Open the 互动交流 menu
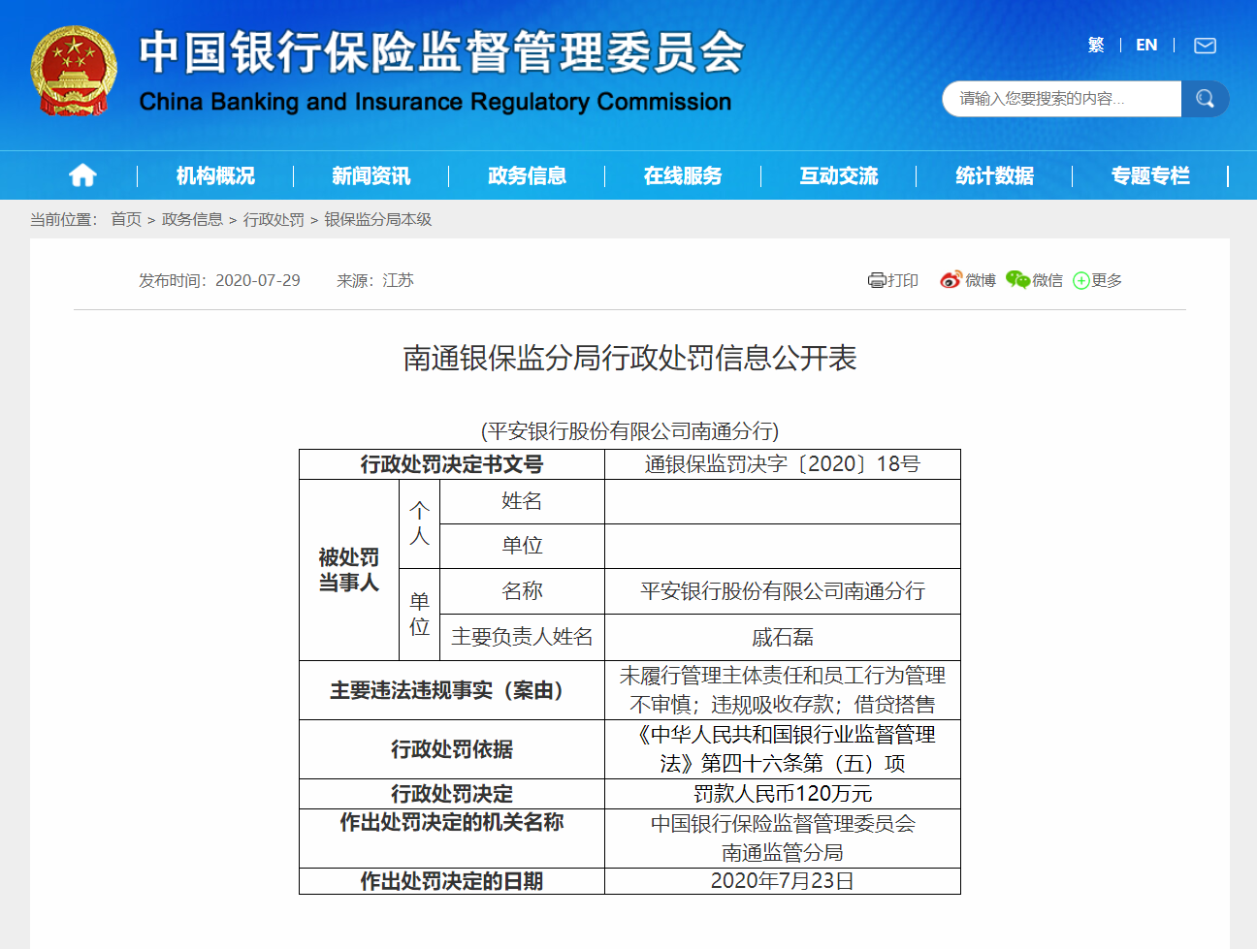 click(838, 175)
